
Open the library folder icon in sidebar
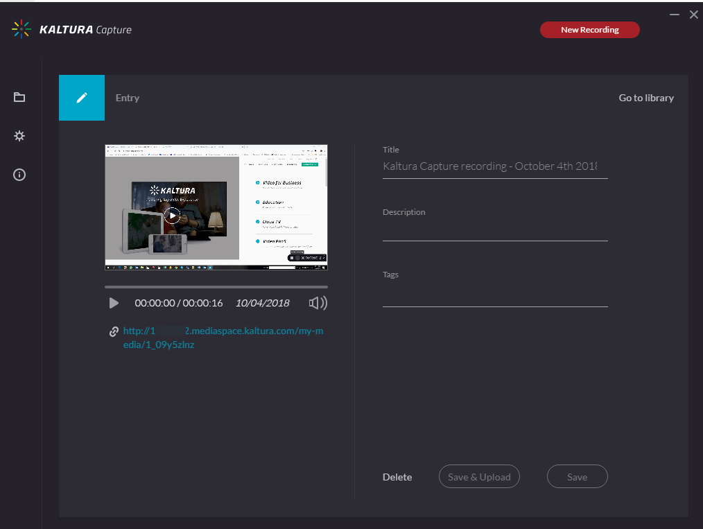pos(19,97)
